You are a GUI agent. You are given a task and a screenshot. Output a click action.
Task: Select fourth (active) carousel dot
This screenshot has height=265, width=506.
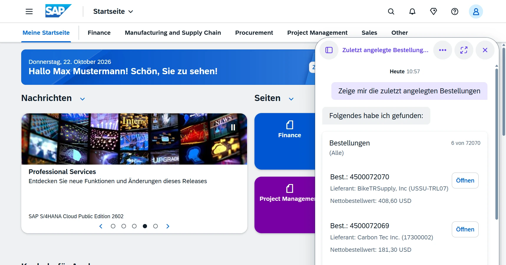click(x=145, y=226)
